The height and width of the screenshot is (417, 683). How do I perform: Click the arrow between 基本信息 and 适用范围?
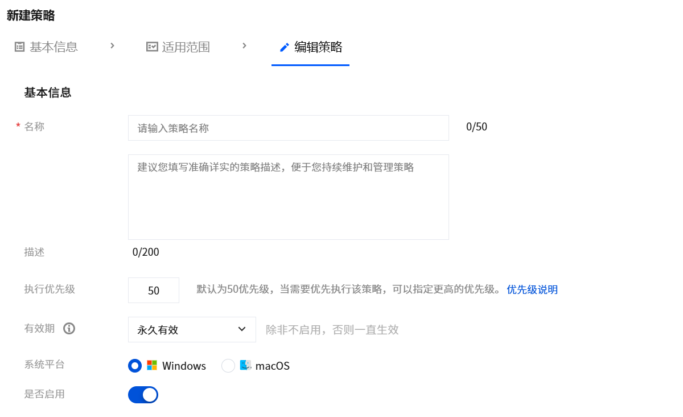[x=113, y=46]
